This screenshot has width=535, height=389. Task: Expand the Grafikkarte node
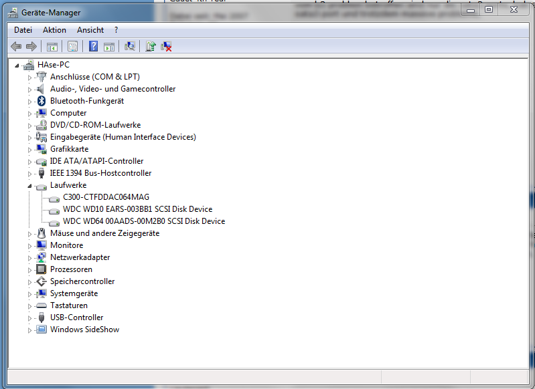click(x=29, y=150)
